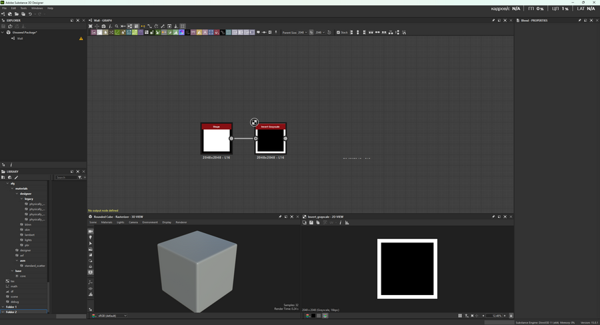Open the sRGB (default) color space dropdown
The height and width of the screenshot is (325, 600).
[x=110, y=316]
